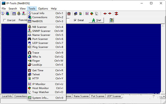Open the File menu
Image resolution: width=166 pixels, height=104 pixels.
click(x=4, y=9)
